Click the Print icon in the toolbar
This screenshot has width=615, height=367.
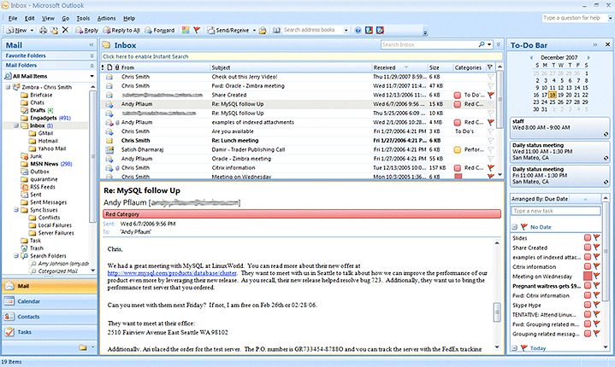43,30
